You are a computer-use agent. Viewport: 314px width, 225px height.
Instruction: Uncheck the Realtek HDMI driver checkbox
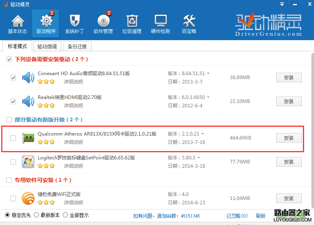[13, 101]
